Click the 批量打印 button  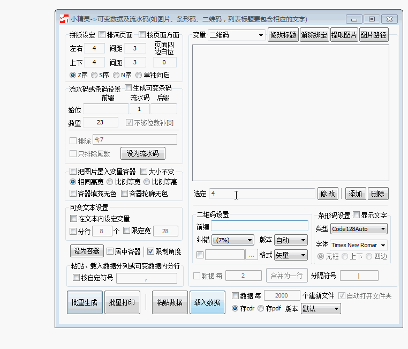122,302
